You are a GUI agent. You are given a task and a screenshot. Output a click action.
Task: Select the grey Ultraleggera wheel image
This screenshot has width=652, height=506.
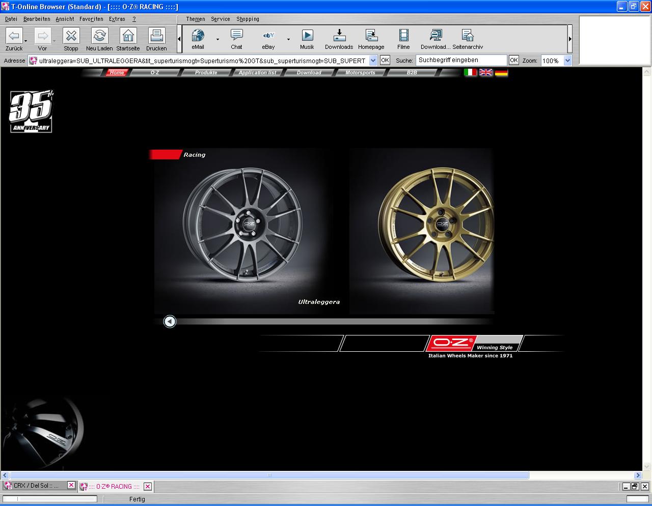coord(242,224)
